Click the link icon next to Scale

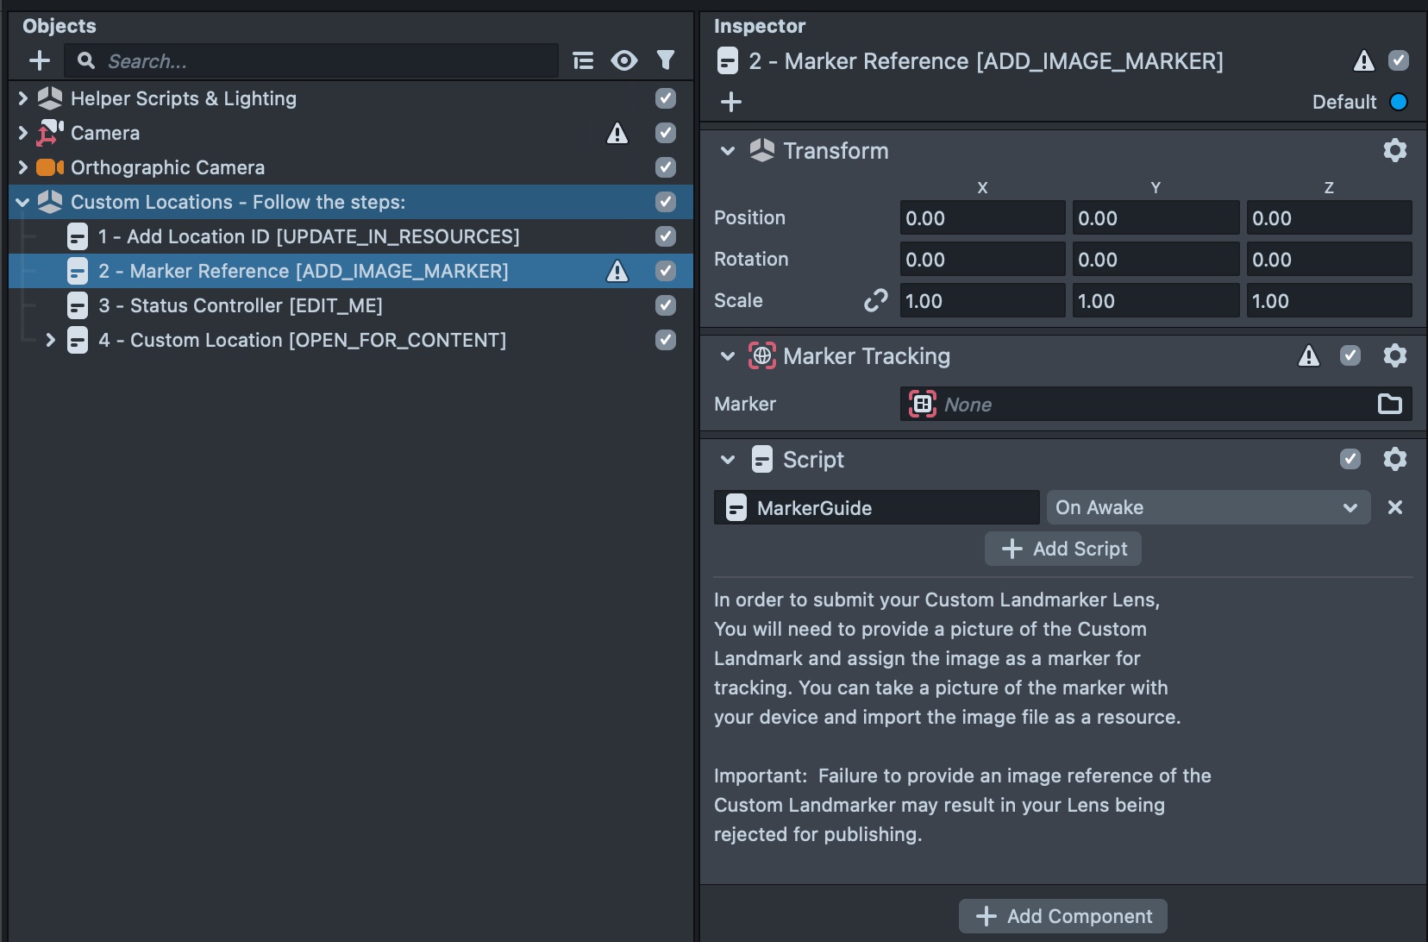[876, 300]
